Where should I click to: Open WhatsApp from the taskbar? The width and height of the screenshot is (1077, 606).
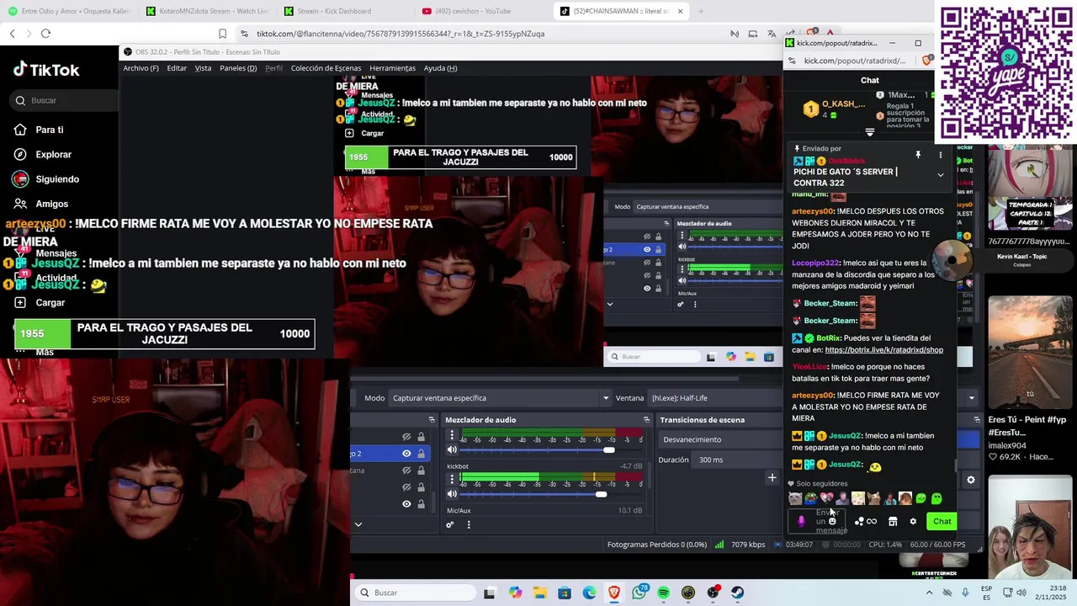pos(639,593)
